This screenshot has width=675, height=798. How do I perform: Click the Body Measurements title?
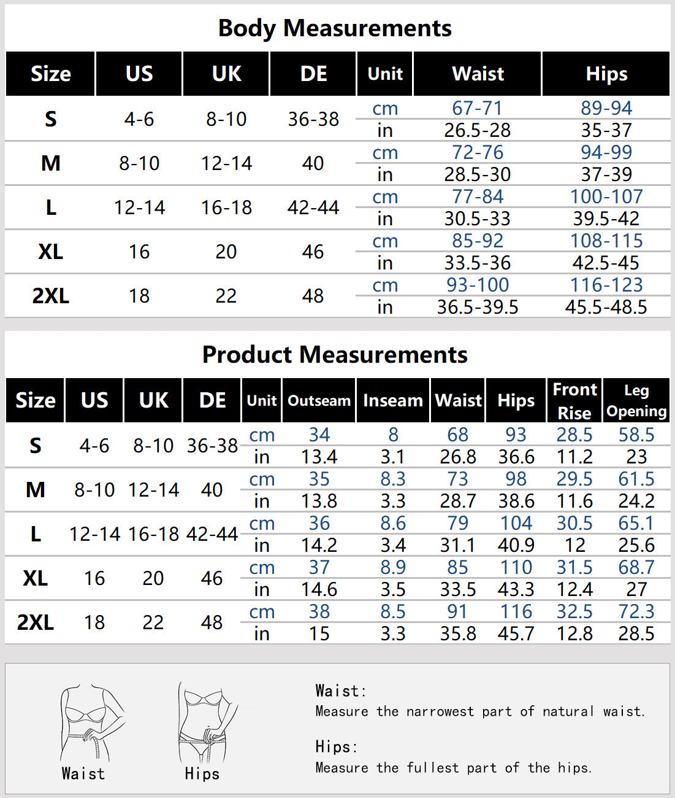click(x=335, y=28)
